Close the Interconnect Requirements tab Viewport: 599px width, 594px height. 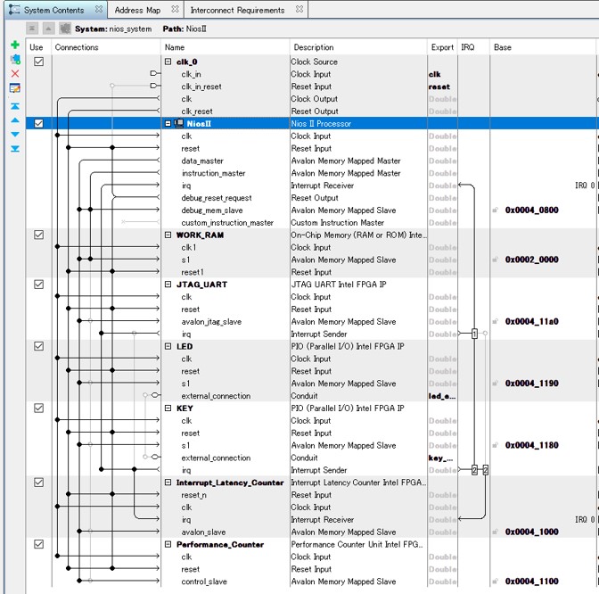(299, 9)
